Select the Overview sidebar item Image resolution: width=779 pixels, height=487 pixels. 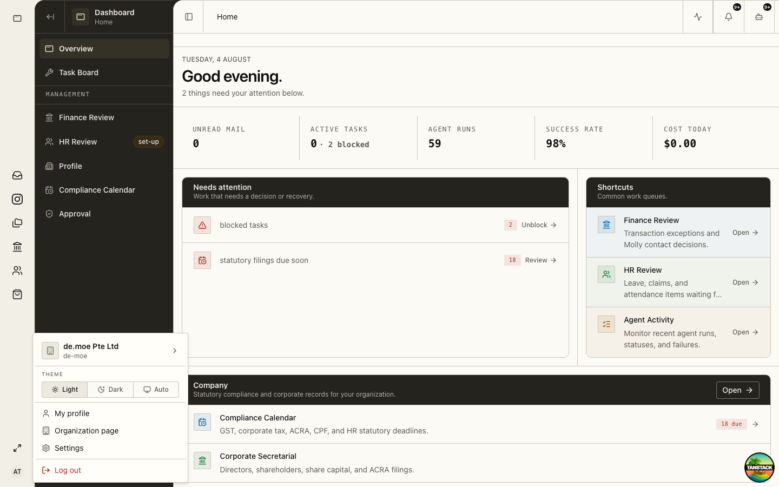[x=104, y=49]
